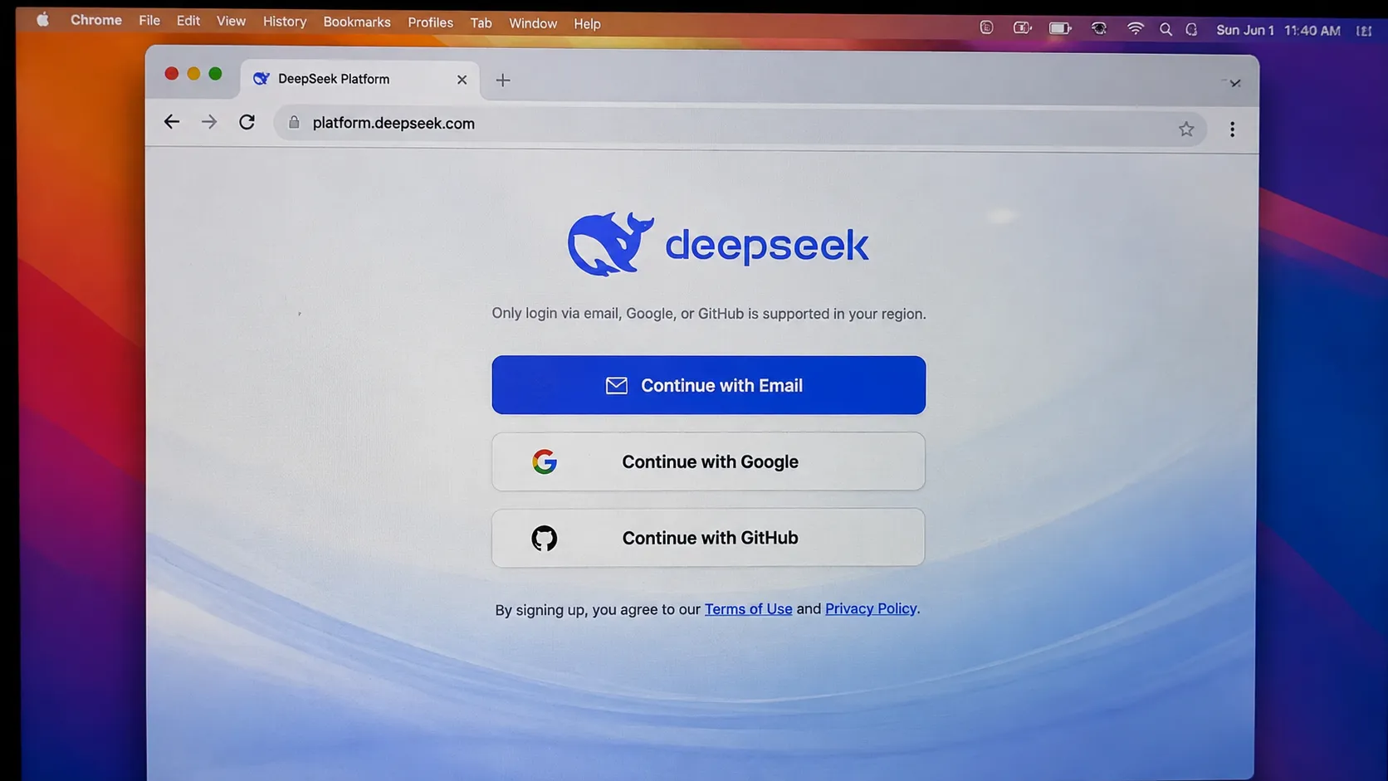Viewport: 1388px width, 781px height.
Task: Open the Terms of Use link
Action: point(748,609)
